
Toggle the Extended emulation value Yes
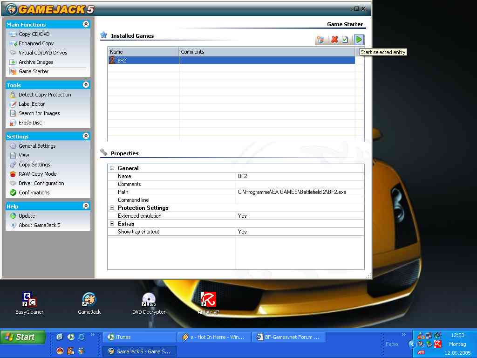pyautogui.click(x=300, y=216)
